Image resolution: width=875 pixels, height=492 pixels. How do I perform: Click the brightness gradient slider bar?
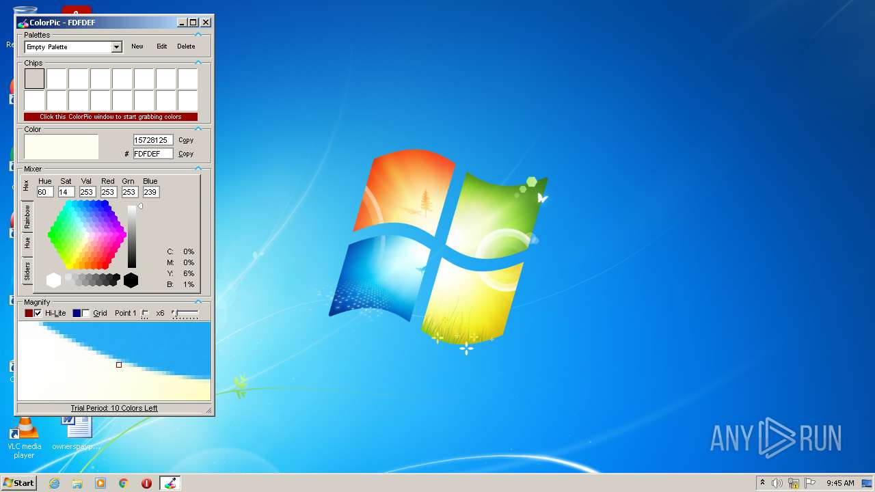[x=132, y=237]
